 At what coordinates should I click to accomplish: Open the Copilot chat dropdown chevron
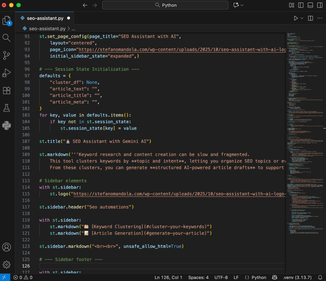[242, 5]
